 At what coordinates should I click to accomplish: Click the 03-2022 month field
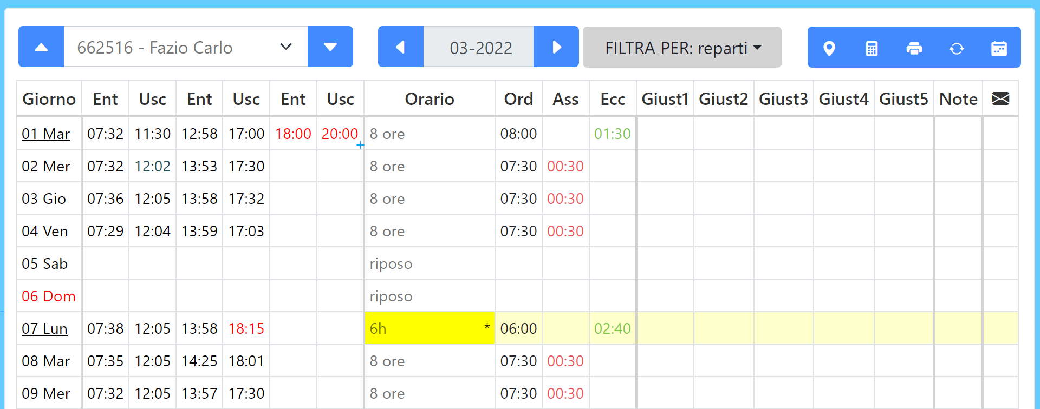pyautogui.click(x=479, y=47)
